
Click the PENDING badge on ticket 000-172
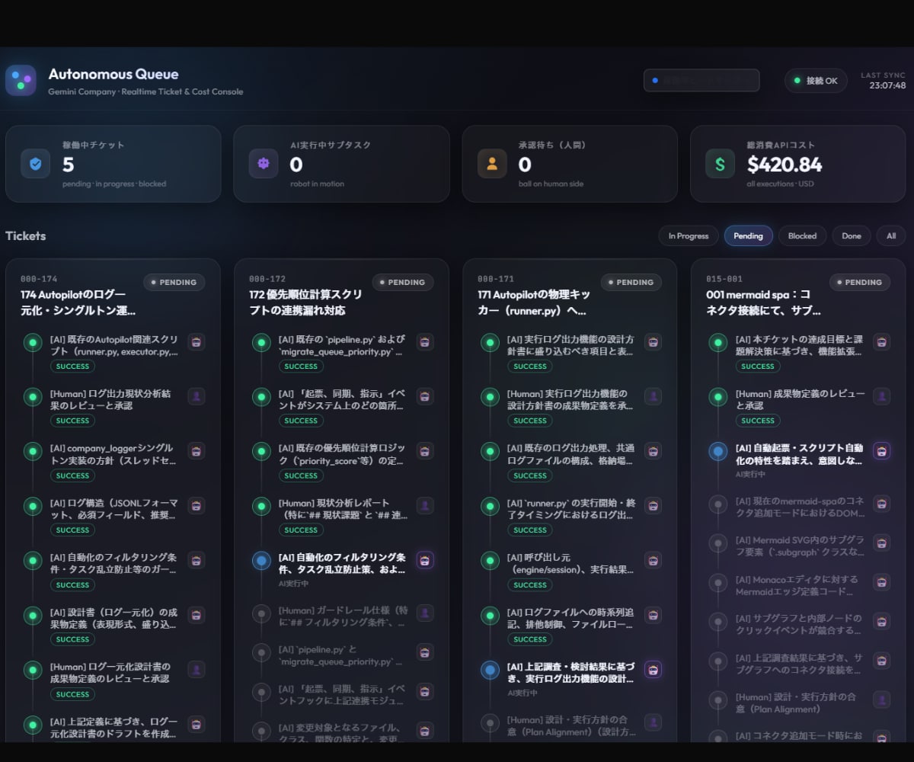click(402, 282)
